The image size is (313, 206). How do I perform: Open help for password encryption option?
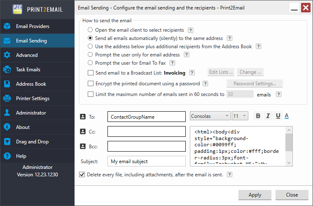205,84
